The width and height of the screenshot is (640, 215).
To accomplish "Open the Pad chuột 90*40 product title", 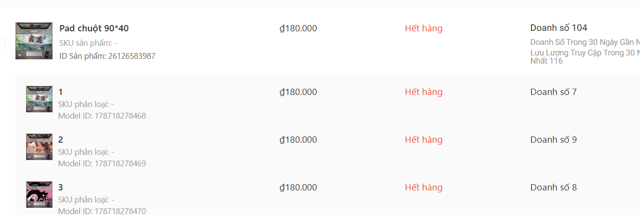I will click(x=94, y=28).
